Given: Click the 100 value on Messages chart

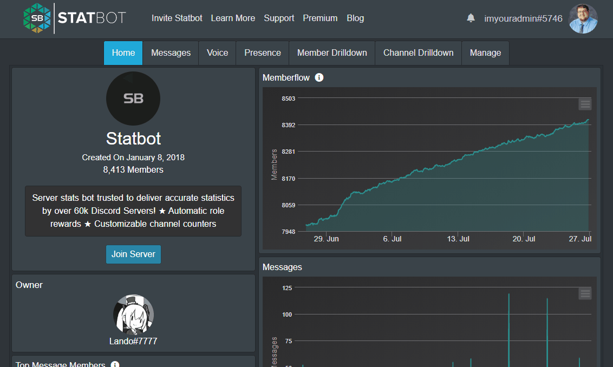Looking at the screenshot, I should (x=287, y=314).
